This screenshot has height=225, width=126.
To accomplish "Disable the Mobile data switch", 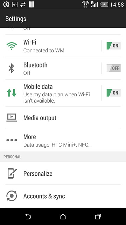I will click(113, 93).
